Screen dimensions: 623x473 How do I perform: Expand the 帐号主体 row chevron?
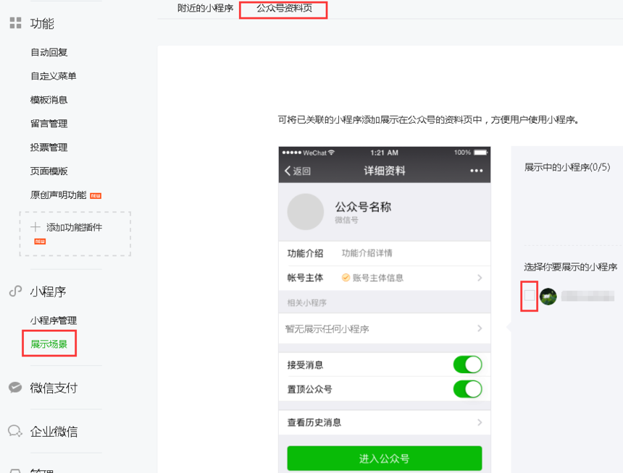tap(480, 278)
